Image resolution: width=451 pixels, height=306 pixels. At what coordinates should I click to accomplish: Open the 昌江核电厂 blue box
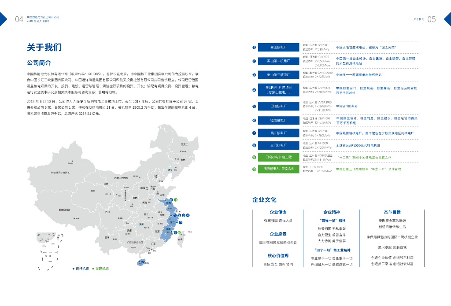(x=278, y=133)
